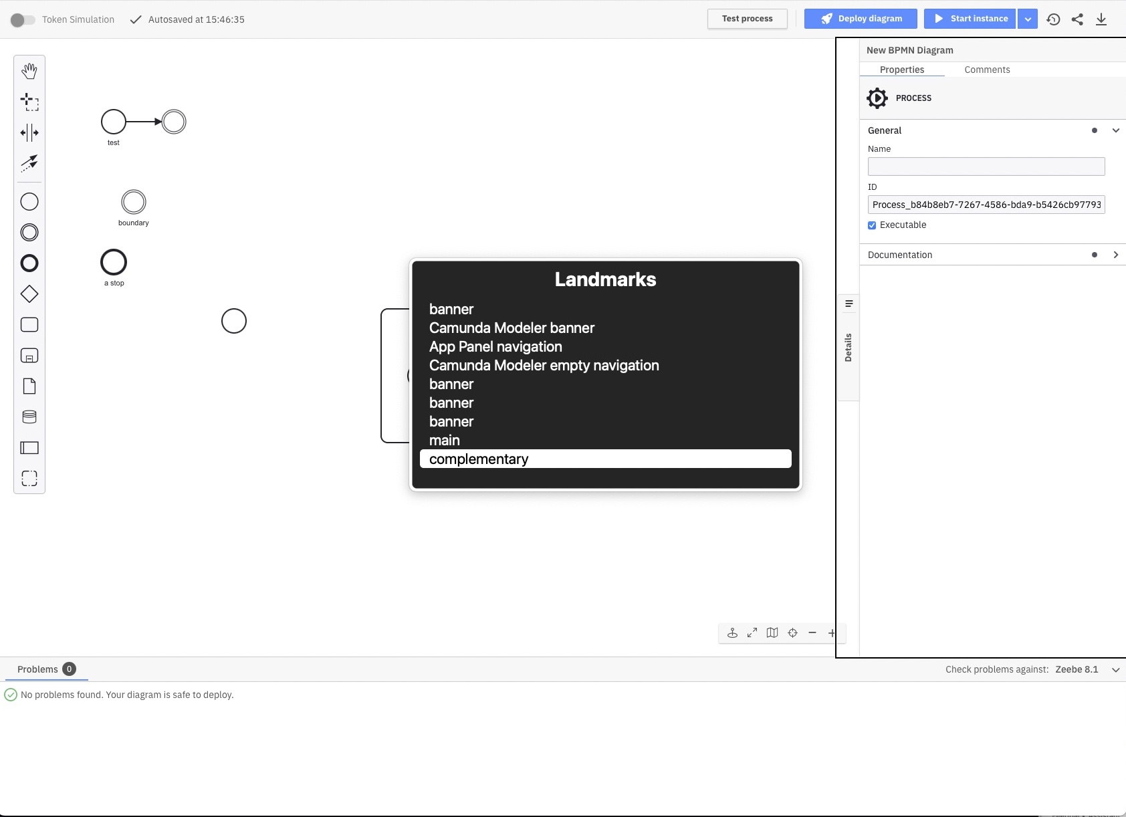Screen dimensions: 1126x817
Task: Activate the Global connect tool
Action: click(29, 163)
